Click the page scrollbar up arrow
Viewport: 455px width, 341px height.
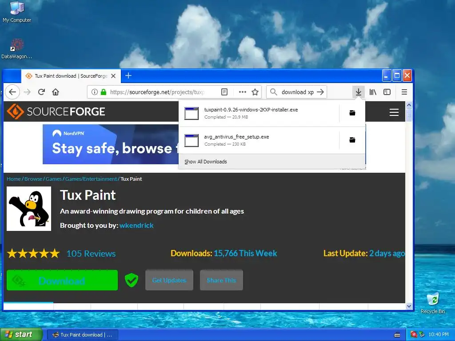tap(409, 105)
